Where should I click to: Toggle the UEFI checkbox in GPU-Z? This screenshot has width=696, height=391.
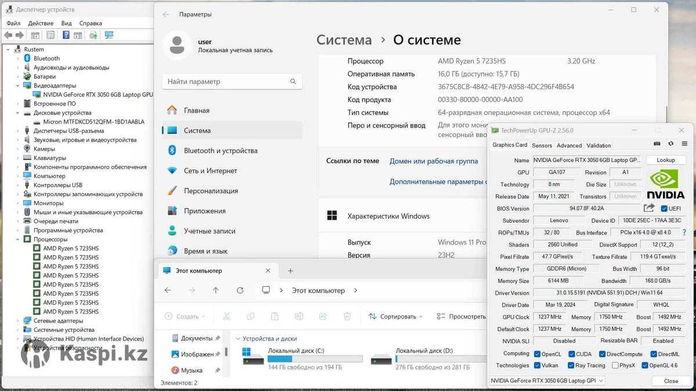point(664,209)
